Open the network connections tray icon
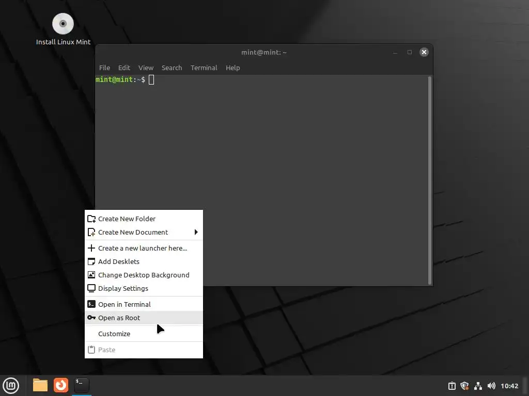The image size is (529, 396). 478,386
